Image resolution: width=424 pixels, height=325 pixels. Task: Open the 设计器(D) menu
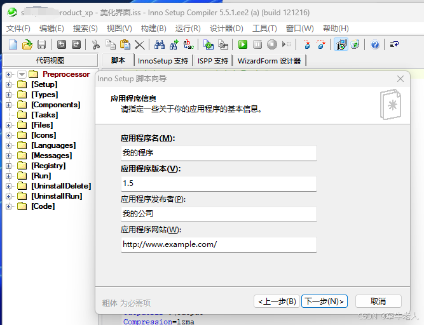point(226,29)
